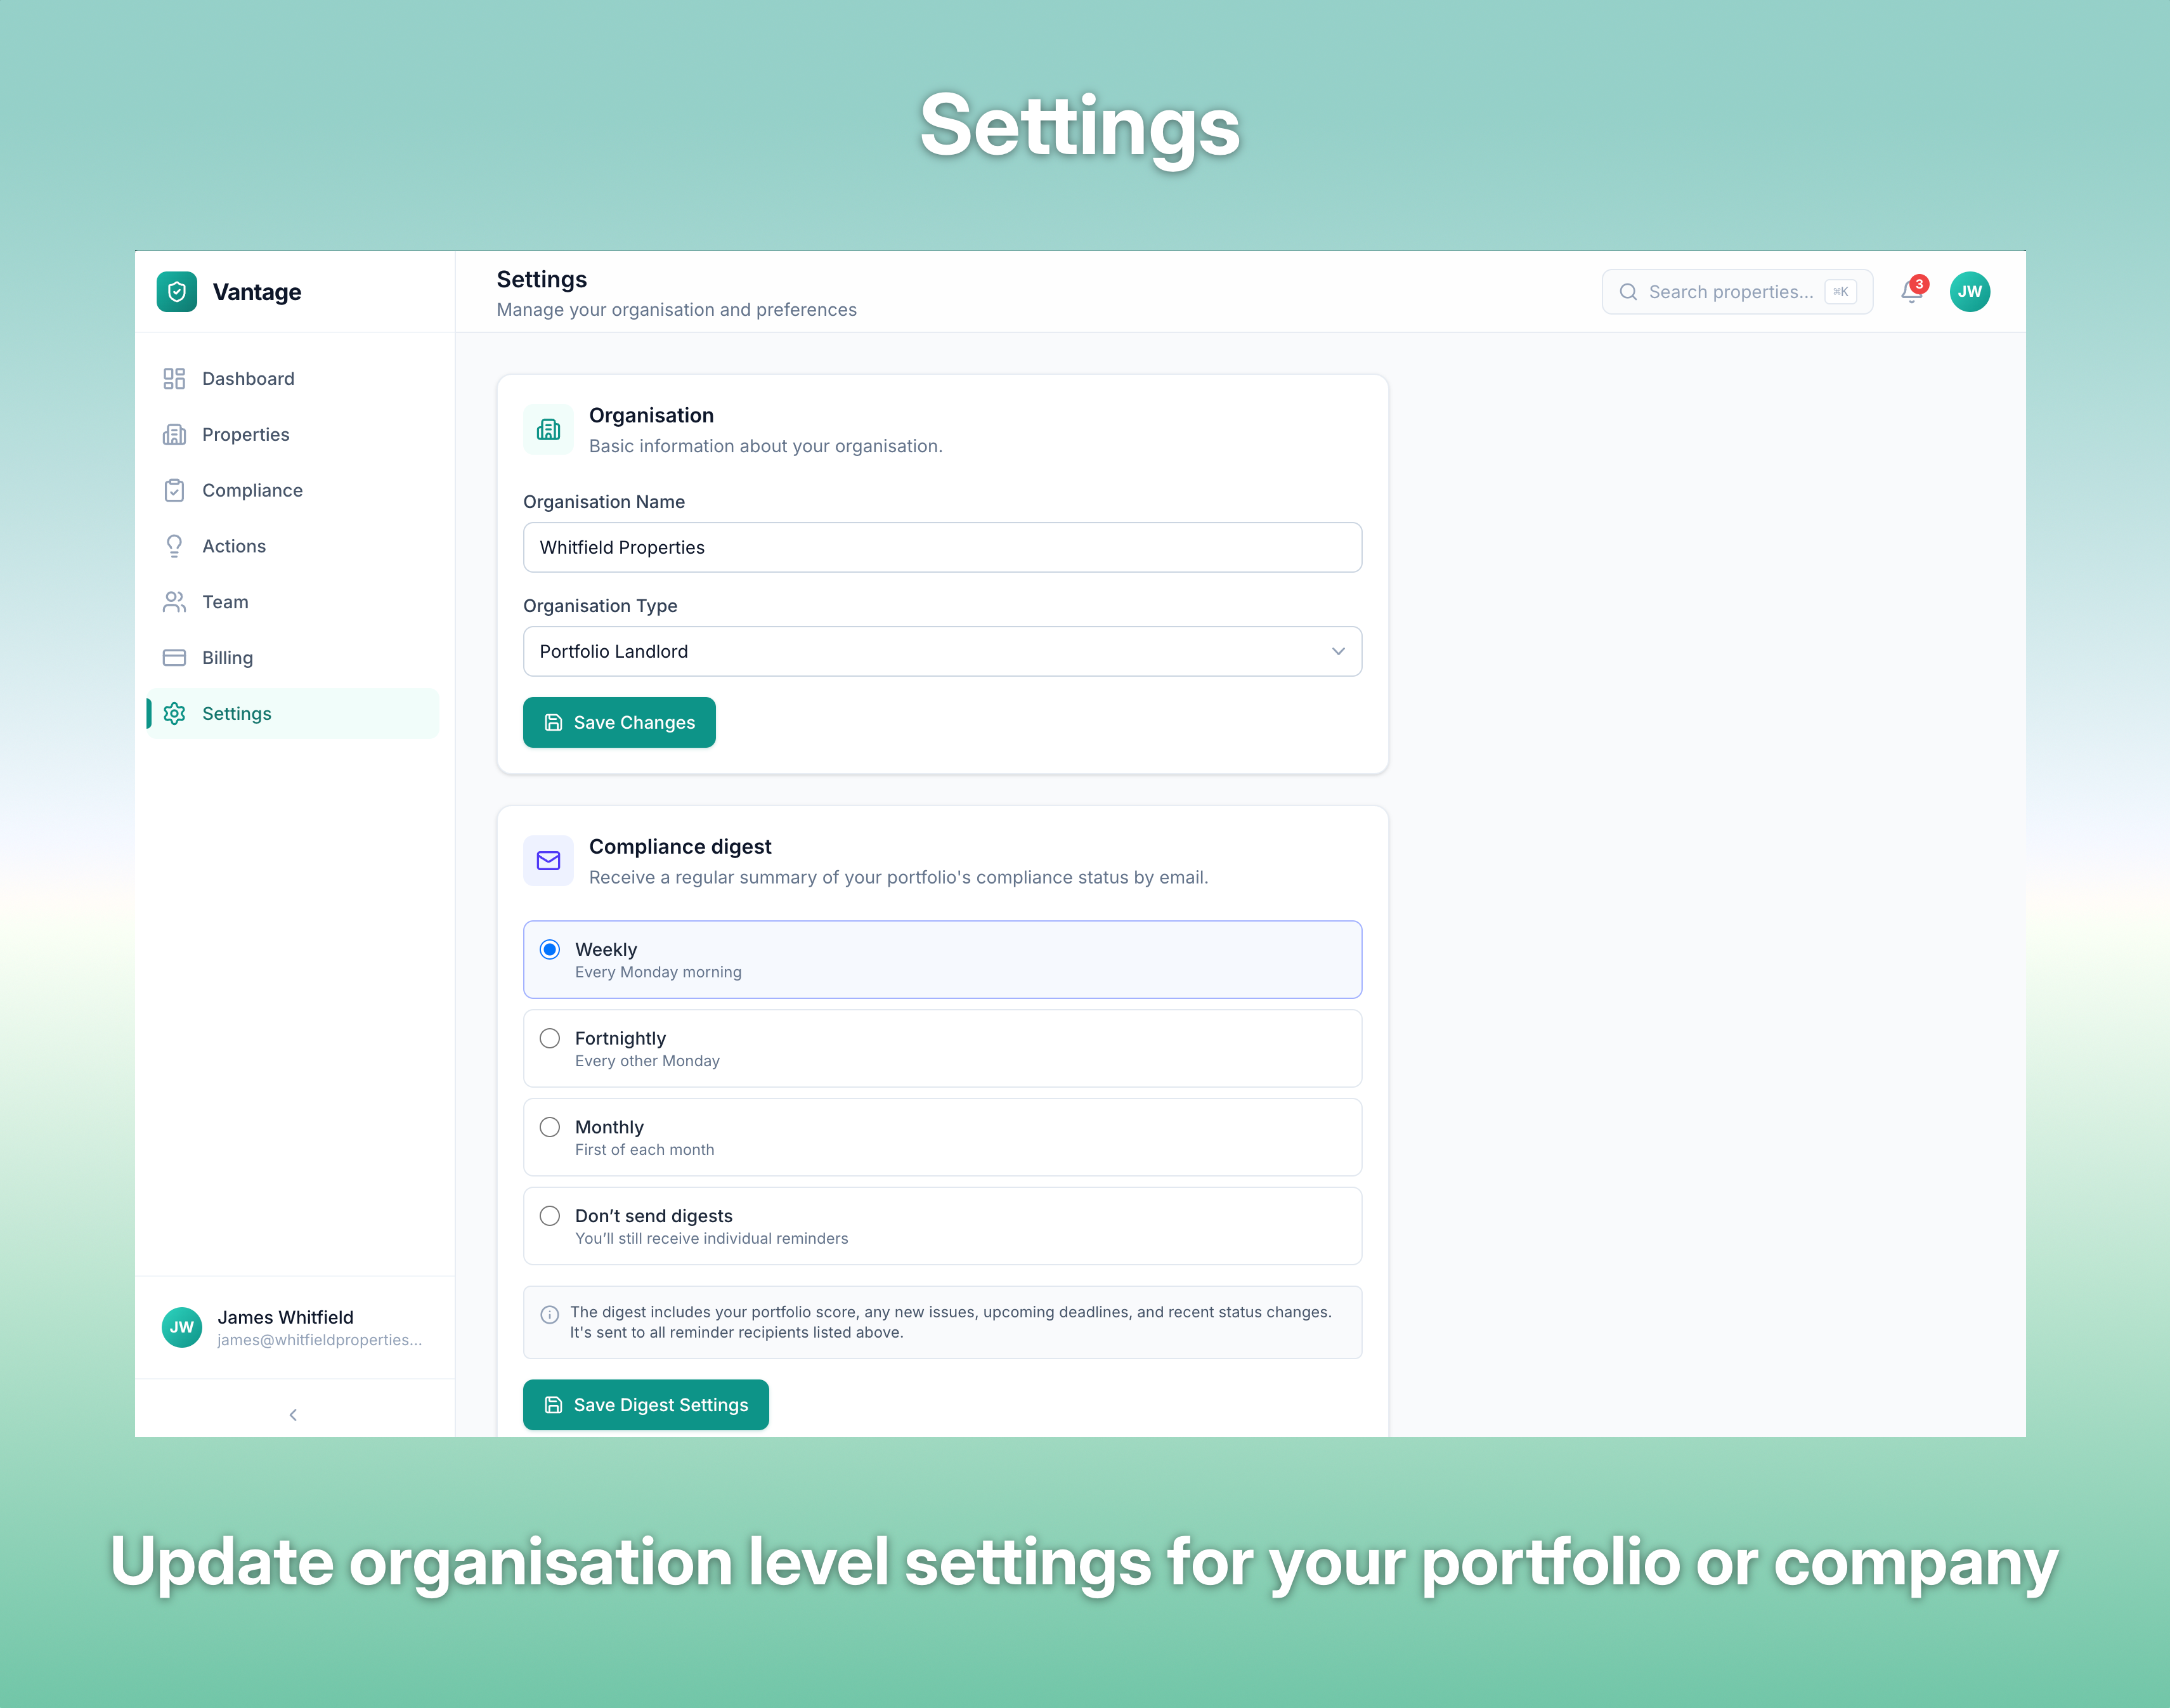Click the search magnifier icon
This screenshot has width=2170, height=1708.
(1628, 292)
